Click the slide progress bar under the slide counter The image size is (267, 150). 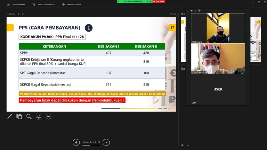[x=91, y=145]
